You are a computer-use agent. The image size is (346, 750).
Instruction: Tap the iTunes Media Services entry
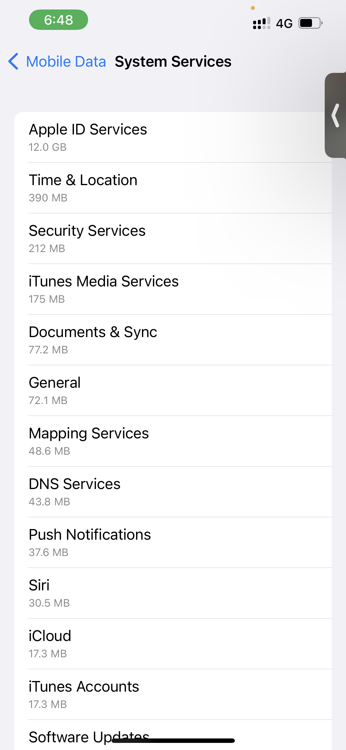(x=173, y=289)
